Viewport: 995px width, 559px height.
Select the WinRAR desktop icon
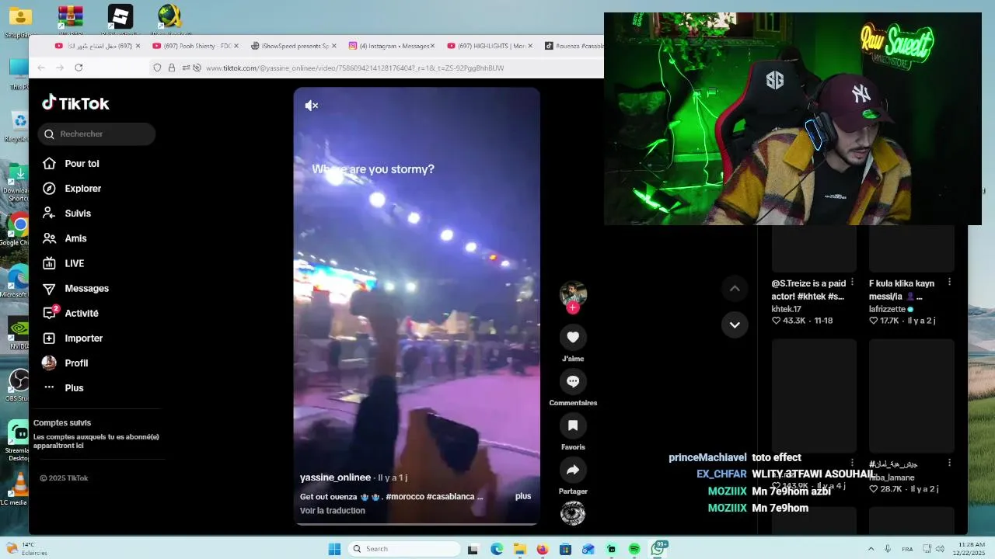70,16
